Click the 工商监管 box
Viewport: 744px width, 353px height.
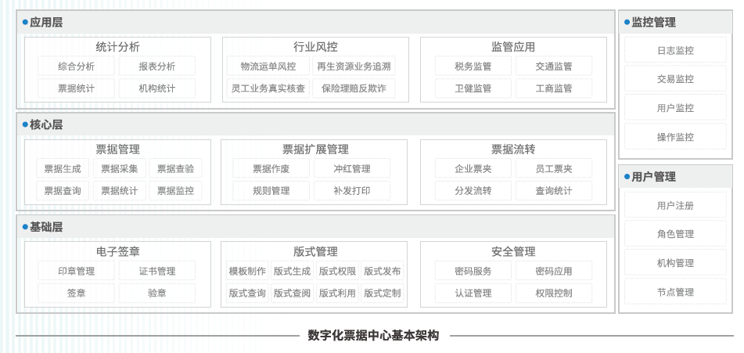(x=553, y=88)
